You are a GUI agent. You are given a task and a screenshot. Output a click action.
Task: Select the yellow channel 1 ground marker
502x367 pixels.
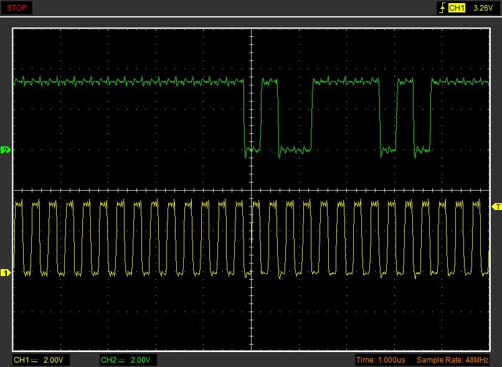tap(6, 273)
